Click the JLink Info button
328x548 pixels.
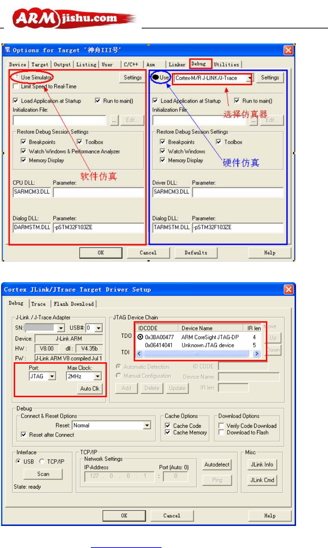point(262,464)
